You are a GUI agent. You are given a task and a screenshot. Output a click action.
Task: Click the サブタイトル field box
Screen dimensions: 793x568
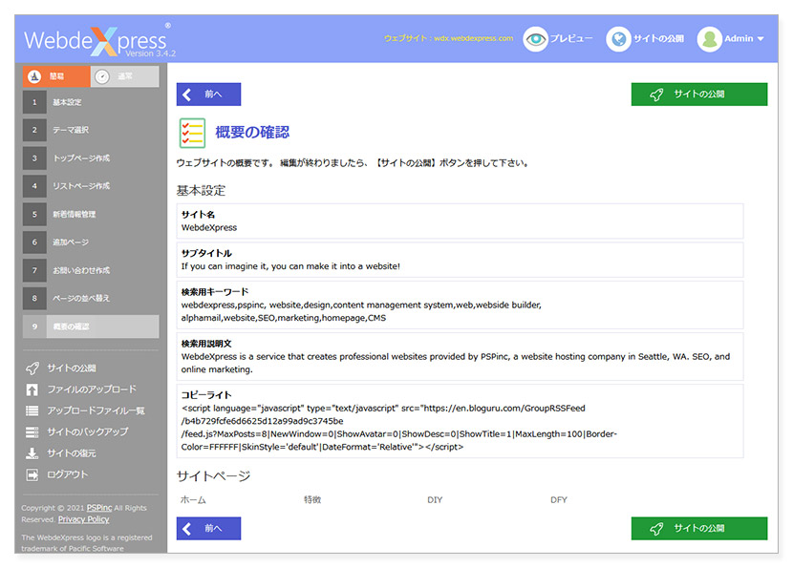(460, 260)
